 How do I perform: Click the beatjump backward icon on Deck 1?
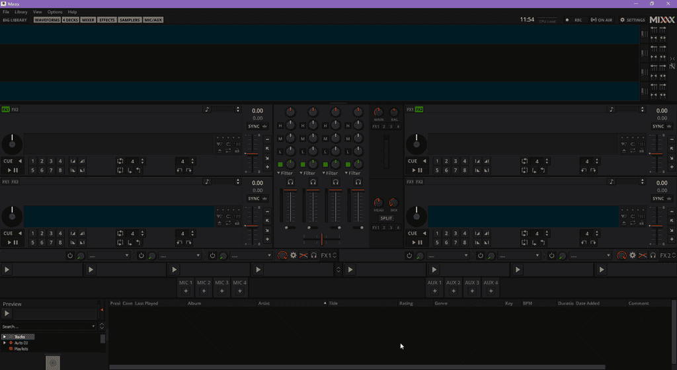(x=180, y=170)
